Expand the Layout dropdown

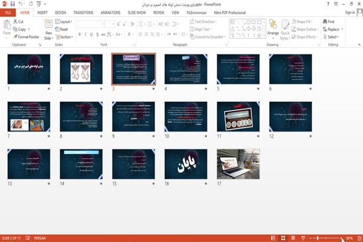click(64, 22)
